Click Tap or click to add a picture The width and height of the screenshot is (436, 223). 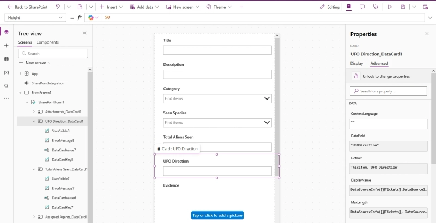(217, 215)
